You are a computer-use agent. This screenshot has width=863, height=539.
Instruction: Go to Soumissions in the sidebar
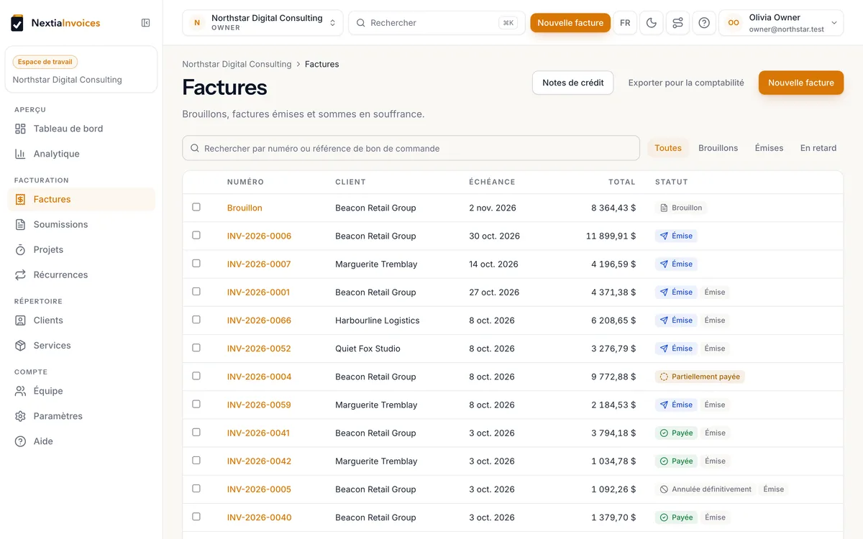(81, 224)
